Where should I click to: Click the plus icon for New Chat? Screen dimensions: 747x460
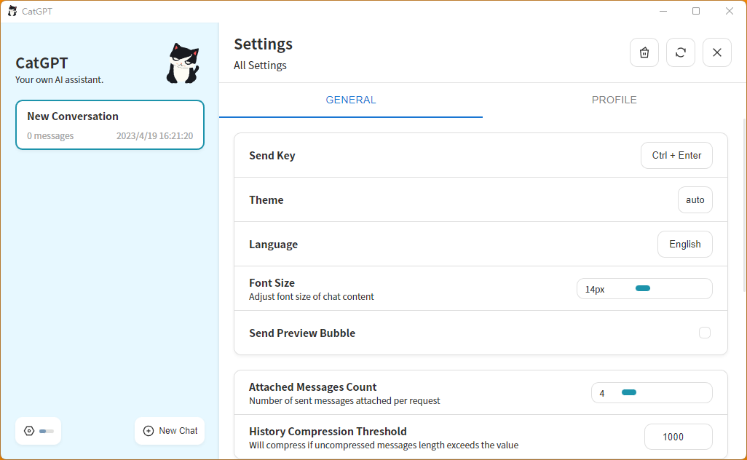pyautogui.click(x=149, y=431)
